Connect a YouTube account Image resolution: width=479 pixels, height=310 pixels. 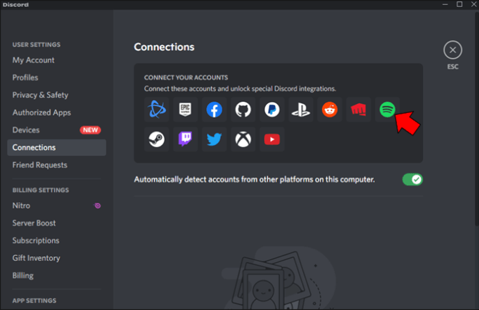click(x=272, y=139)
